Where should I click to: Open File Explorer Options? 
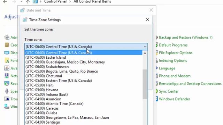[x=176, y=53]
